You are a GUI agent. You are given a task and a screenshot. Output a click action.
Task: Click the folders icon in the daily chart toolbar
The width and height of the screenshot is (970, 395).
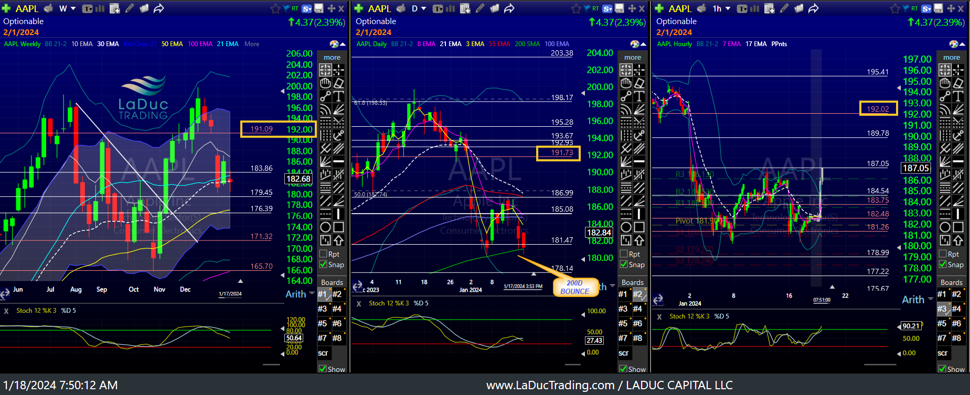pyautogui.click(x=495, y=8)
